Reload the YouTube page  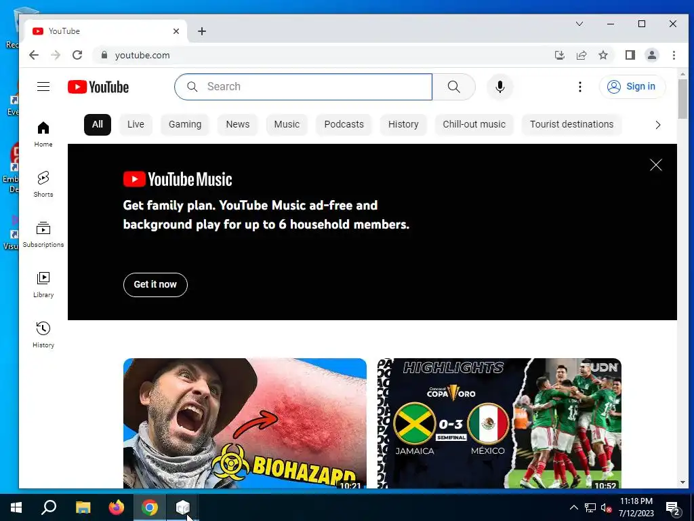tap(77, 55)
